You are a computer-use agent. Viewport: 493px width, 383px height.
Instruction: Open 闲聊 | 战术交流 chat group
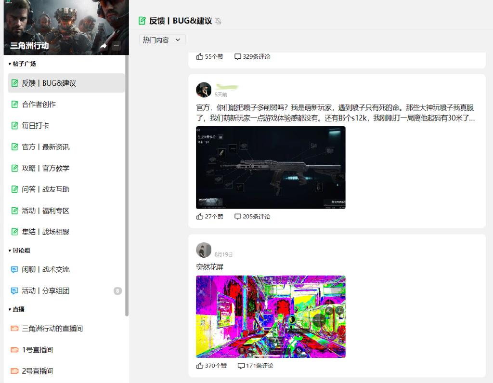click(x=45, y=269)
